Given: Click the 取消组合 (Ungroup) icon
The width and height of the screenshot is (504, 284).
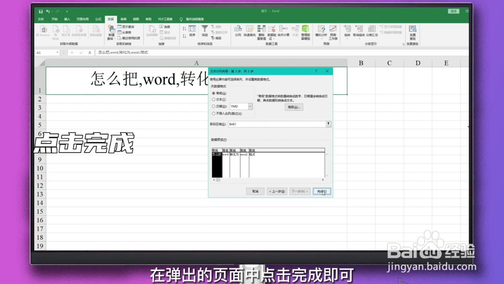Looking at the screenshot, I should [359, 29].
